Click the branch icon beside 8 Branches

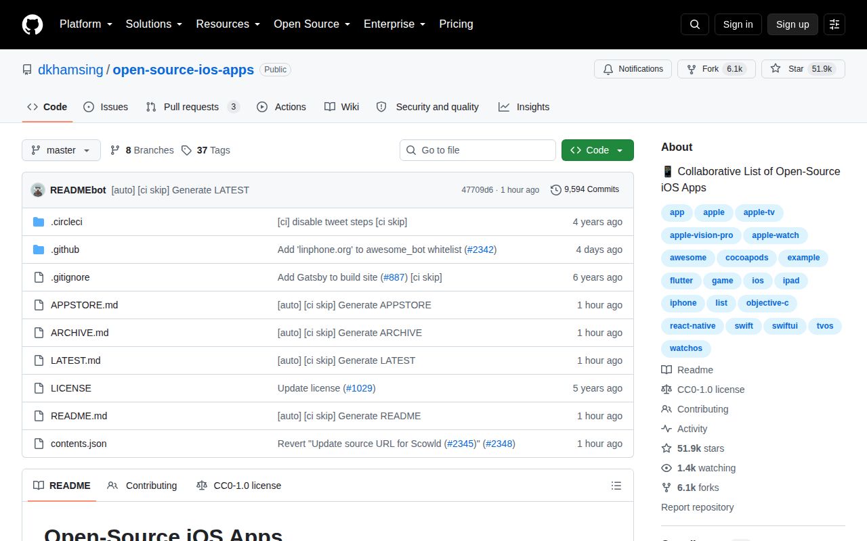(115, 150)
